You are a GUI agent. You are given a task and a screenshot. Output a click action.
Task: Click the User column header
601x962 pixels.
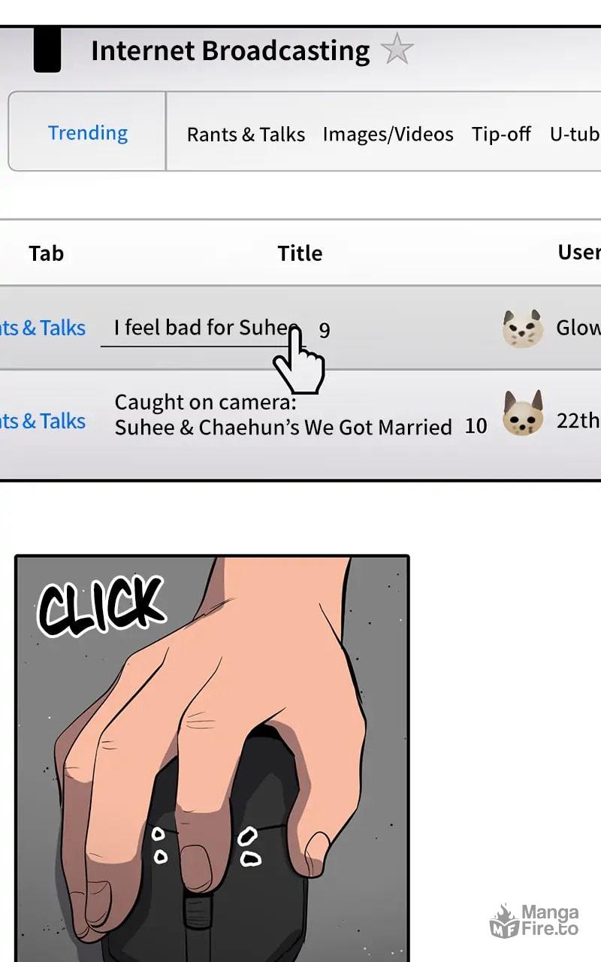[578, 253]
